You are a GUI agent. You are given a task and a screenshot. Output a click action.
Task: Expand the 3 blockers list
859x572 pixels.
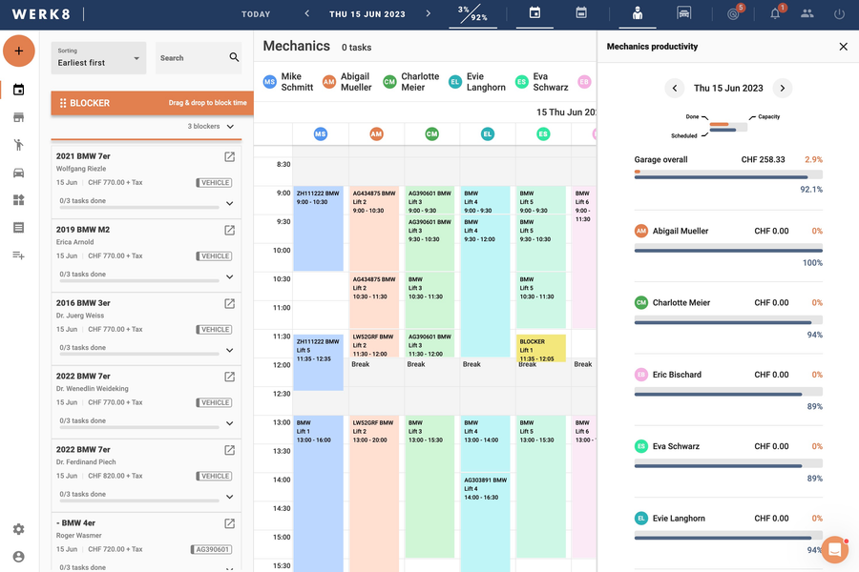pos(229,126)
